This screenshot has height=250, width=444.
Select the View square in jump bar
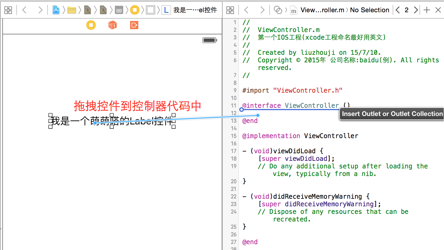[x=151, y=10]
